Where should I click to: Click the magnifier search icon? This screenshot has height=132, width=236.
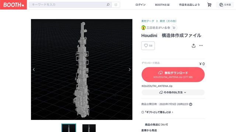point(108,5)
